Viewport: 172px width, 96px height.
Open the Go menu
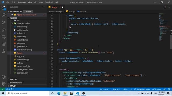36,2
